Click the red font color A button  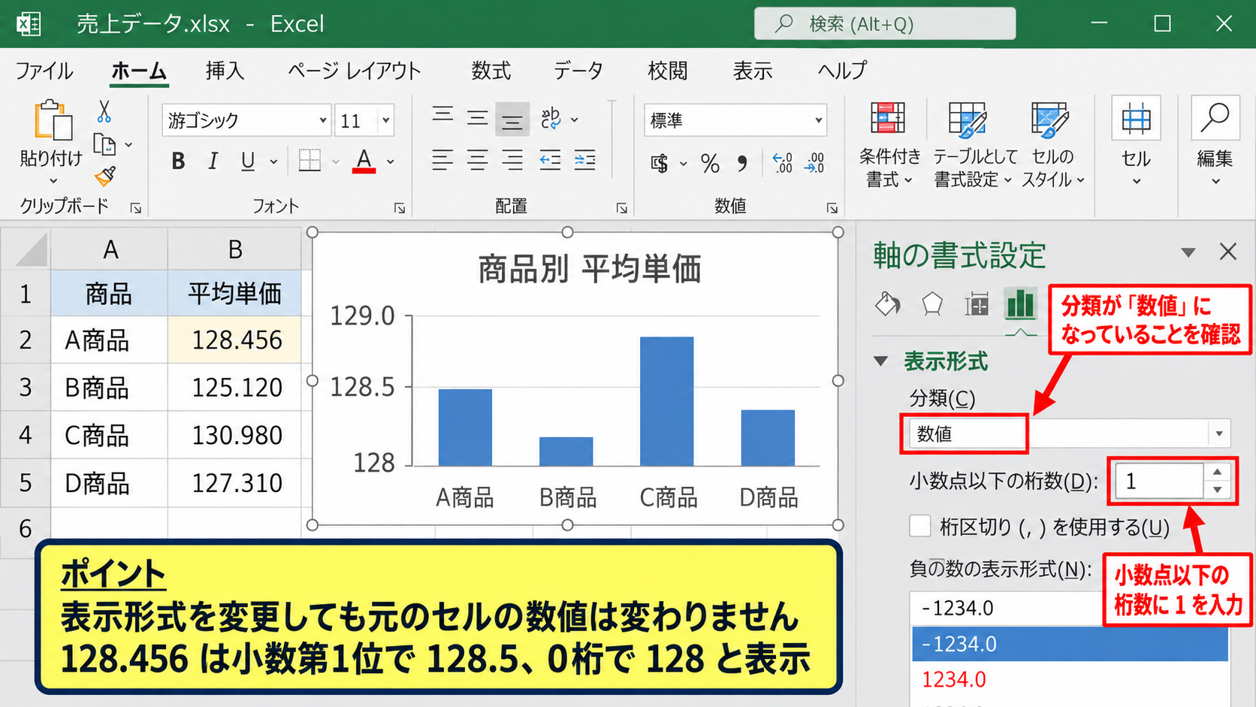click(x=364, y=161)
